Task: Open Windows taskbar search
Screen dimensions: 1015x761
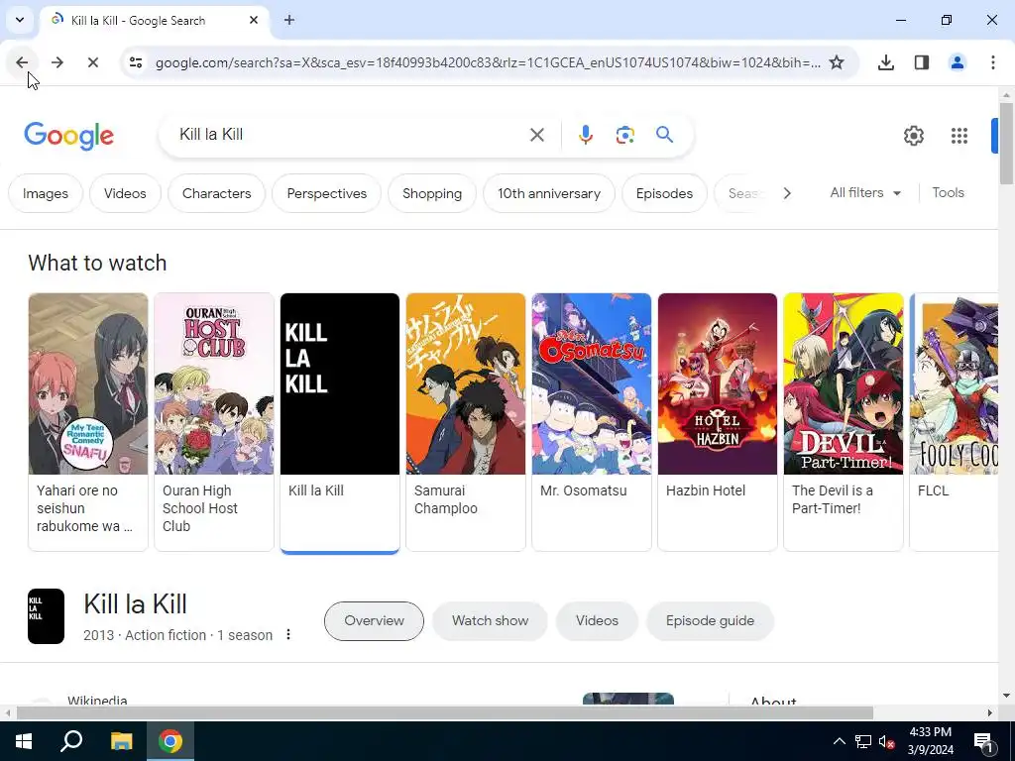Action: point(71,741)
